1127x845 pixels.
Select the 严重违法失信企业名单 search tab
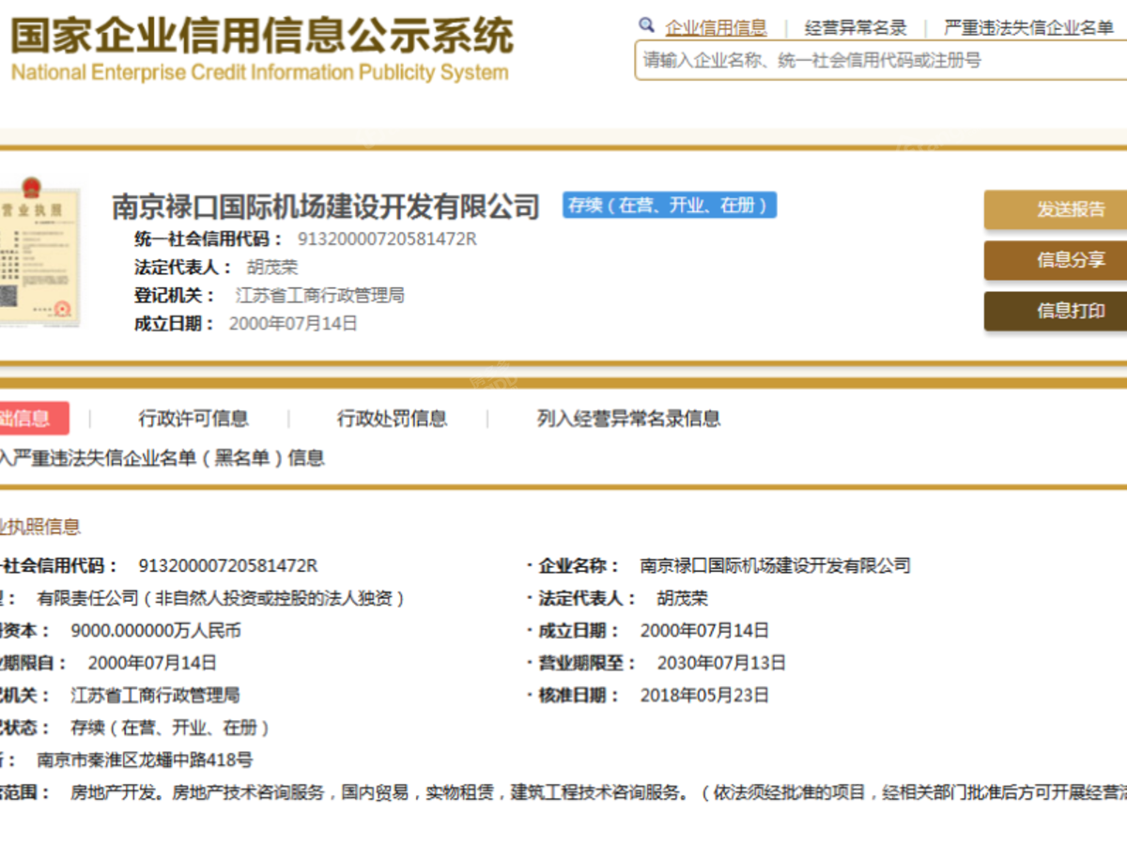pos(1028,28)
